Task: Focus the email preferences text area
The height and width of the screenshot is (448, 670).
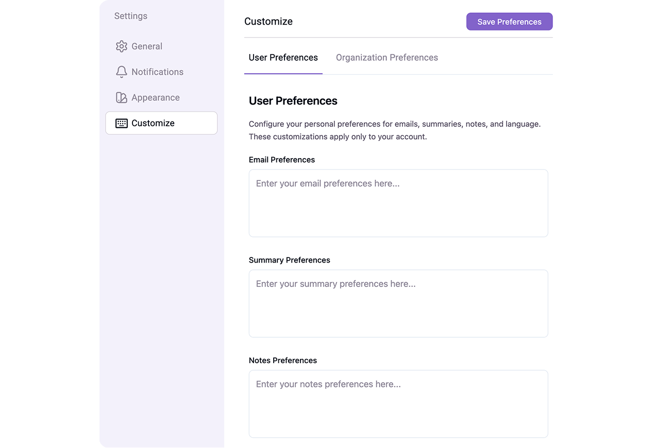Action: (398, 203)
